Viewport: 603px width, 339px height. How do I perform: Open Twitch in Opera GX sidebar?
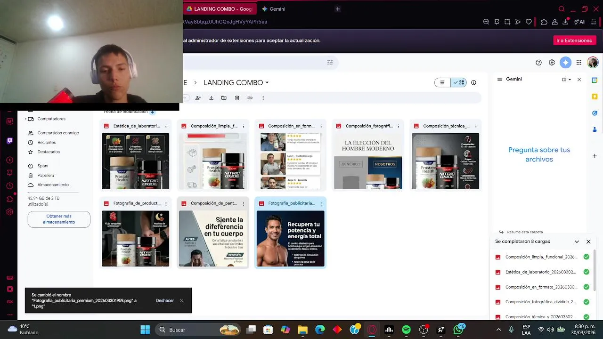pos(9,141)
